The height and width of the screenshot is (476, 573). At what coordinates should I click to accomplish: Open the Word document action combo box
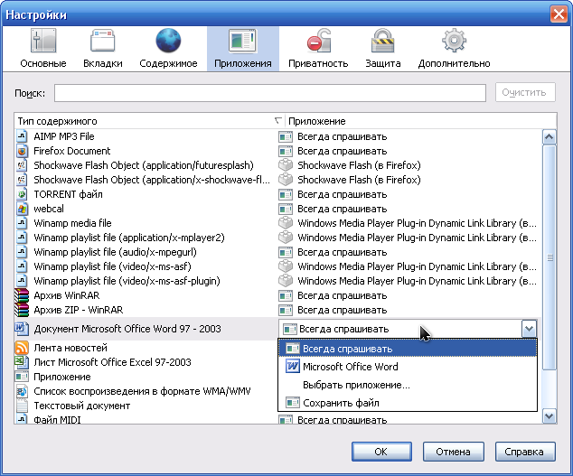[408, 329]
